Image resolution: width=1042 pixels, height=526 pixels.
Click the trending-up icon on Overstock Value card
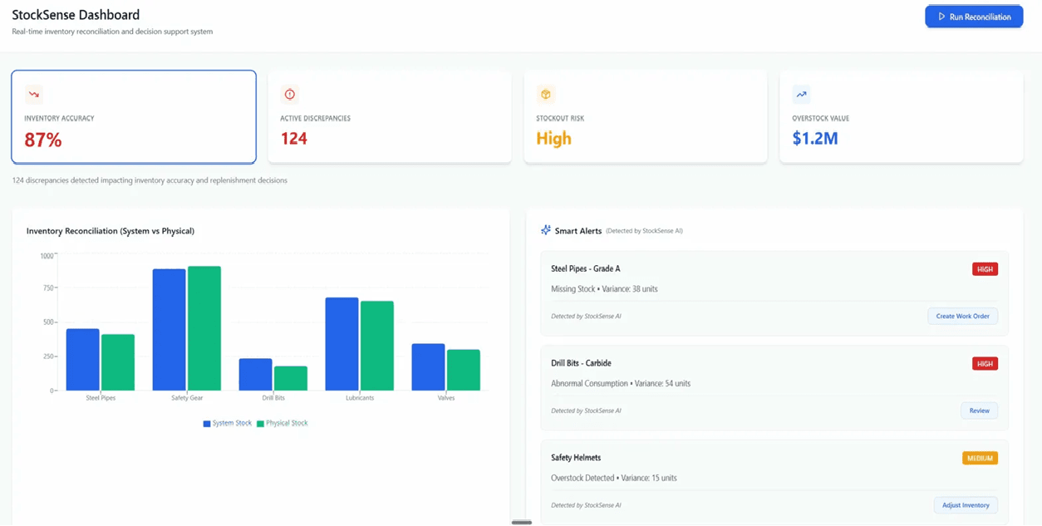click(x=801, y=93)
